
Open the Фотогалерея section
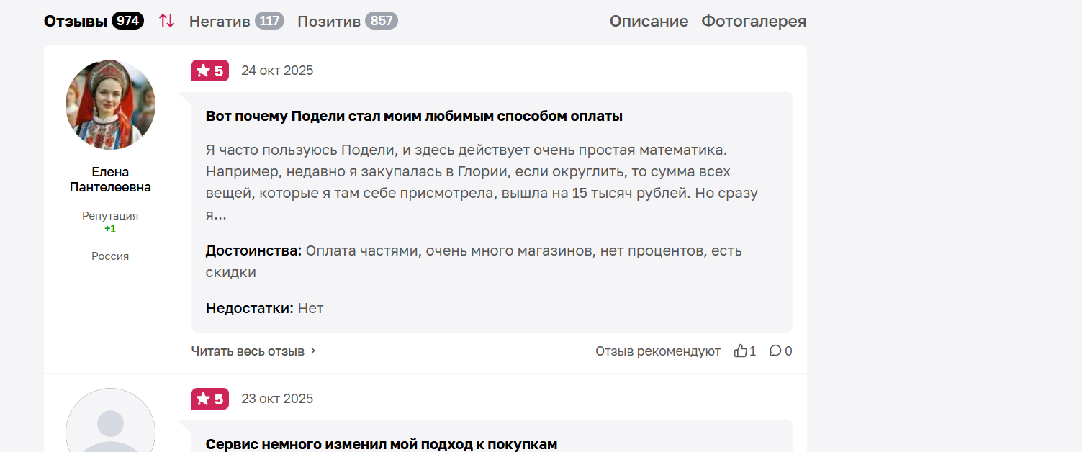point(754,21)
